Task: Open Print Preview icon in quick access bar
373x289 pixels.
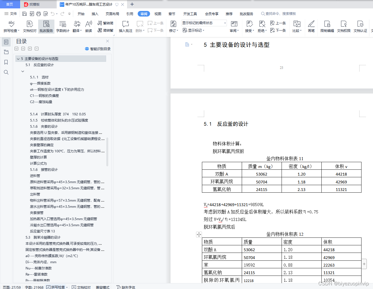Action: (45, 14)
